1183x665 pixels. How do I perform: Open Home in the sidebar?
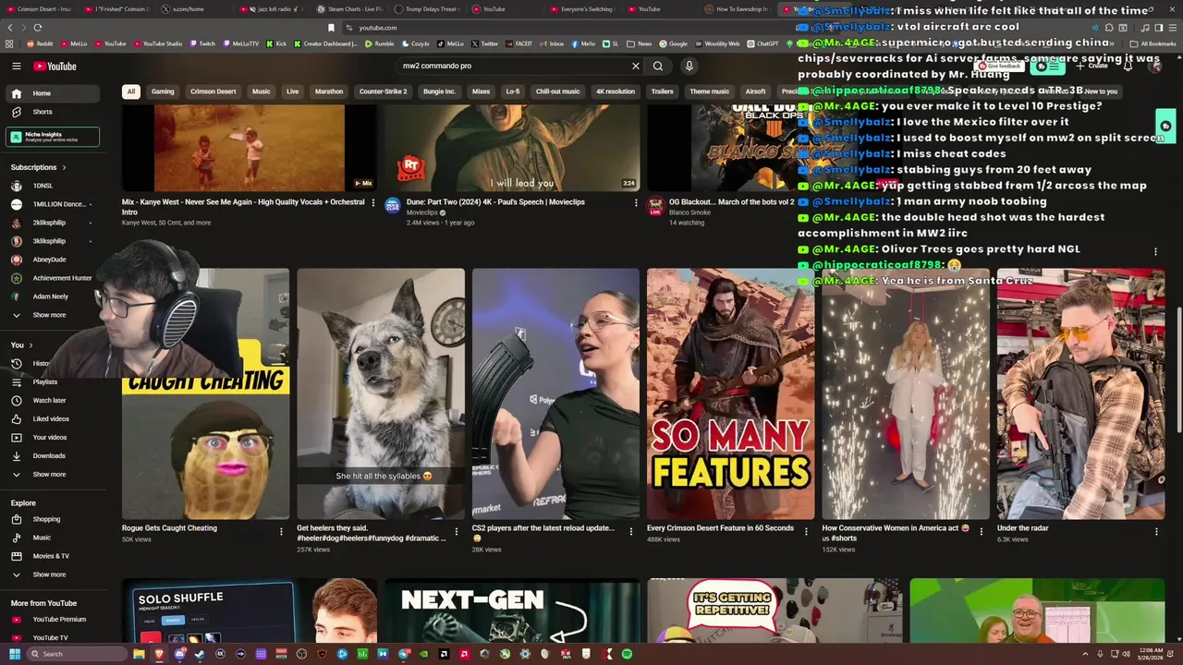(52, 93)
